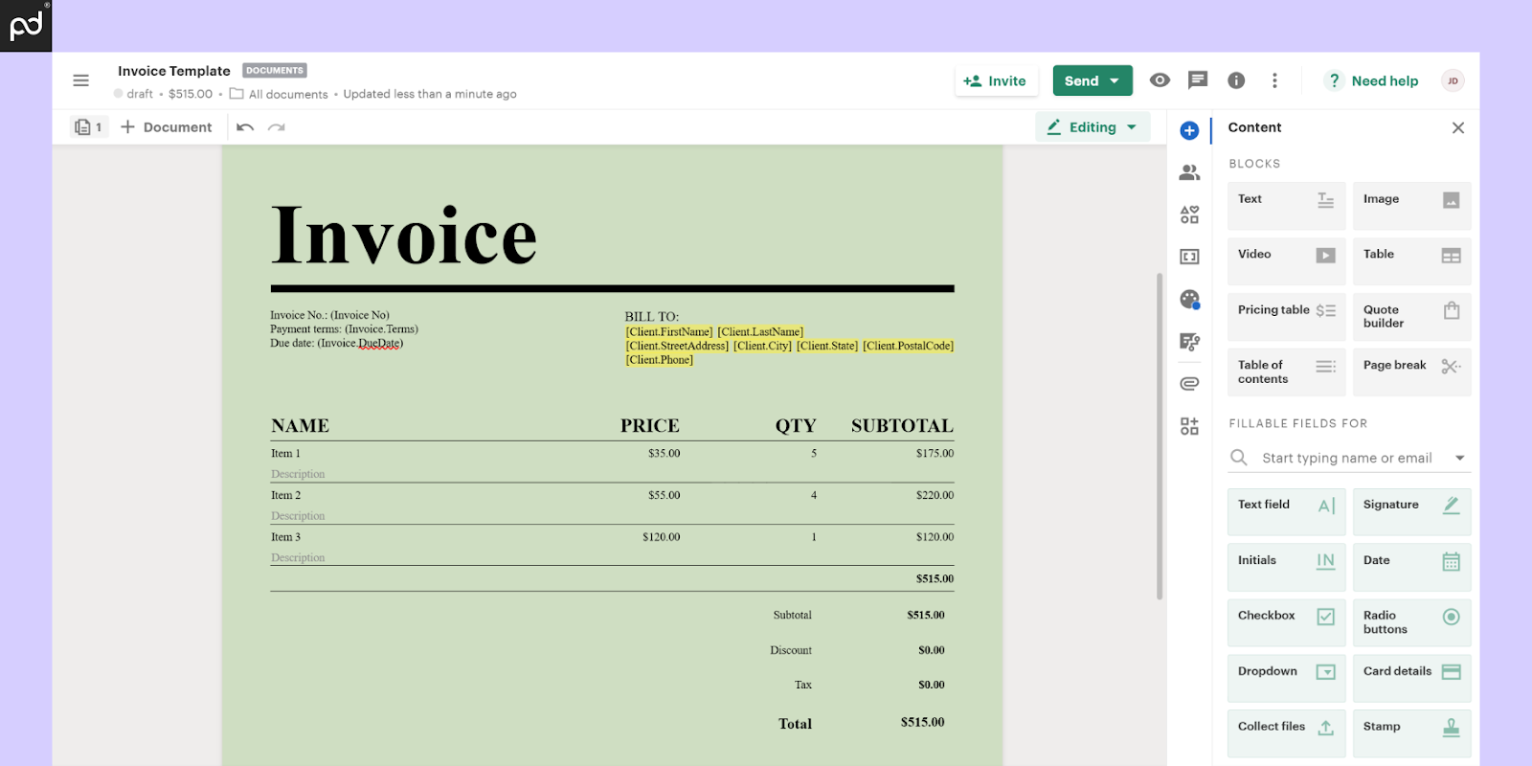Click the Invite button
This screenshot has width=1532, height=766.
[995, 80]
